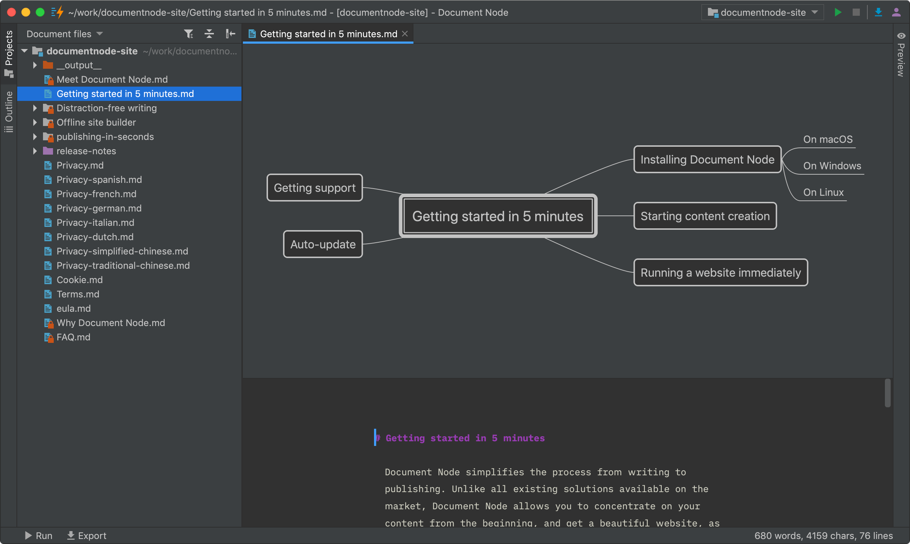Click the locked folder icon beside Offline site builder
This screenshot has width=910, height=544.
[48, 122]
